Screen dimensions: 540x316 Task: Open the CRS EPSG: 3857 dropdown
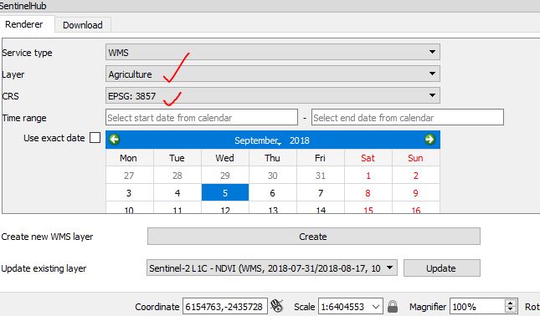pyautogui.click(x=272, y=95)
